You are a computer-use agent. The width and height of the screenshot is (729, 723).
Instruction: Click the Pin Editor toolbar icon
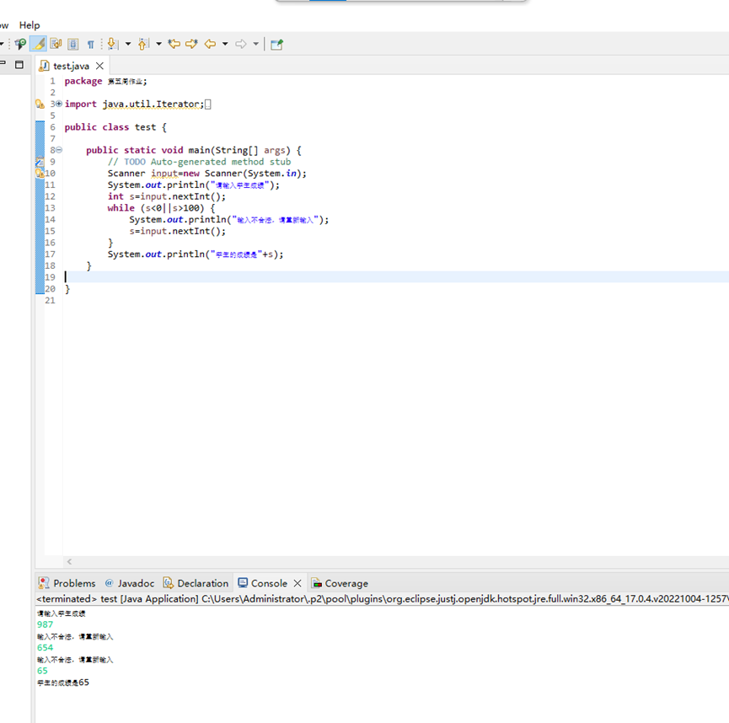[277, 44]
